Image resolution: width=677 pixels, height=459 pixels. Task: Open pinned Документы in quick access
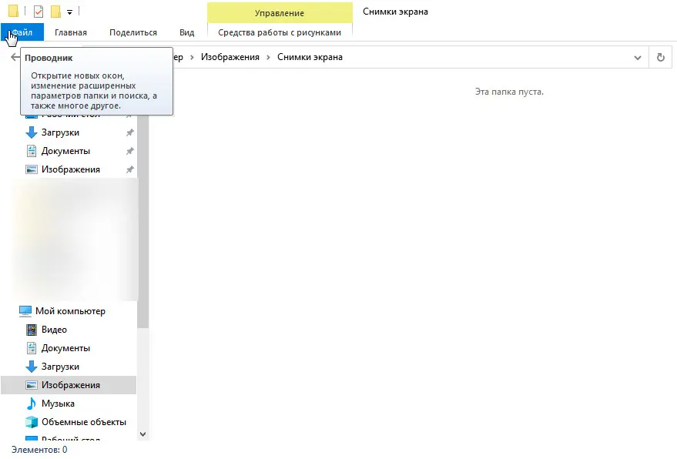65,151
